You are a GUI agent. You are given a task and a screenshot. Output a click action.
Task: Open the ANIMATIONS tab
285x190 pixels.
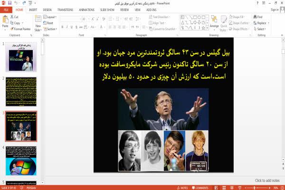86,10
